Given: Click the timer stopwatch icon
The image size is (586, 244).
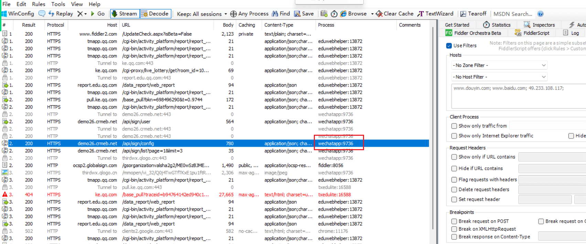Looking at the screenshot, I should (334, 14).
